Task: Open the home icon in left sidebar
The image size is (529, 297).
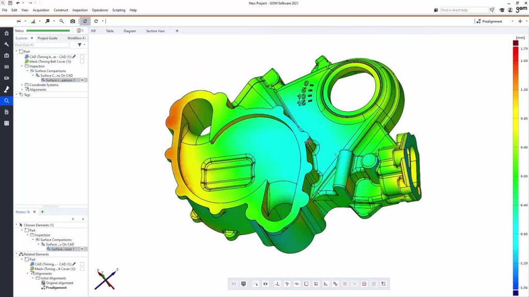Action: (7, 33)
